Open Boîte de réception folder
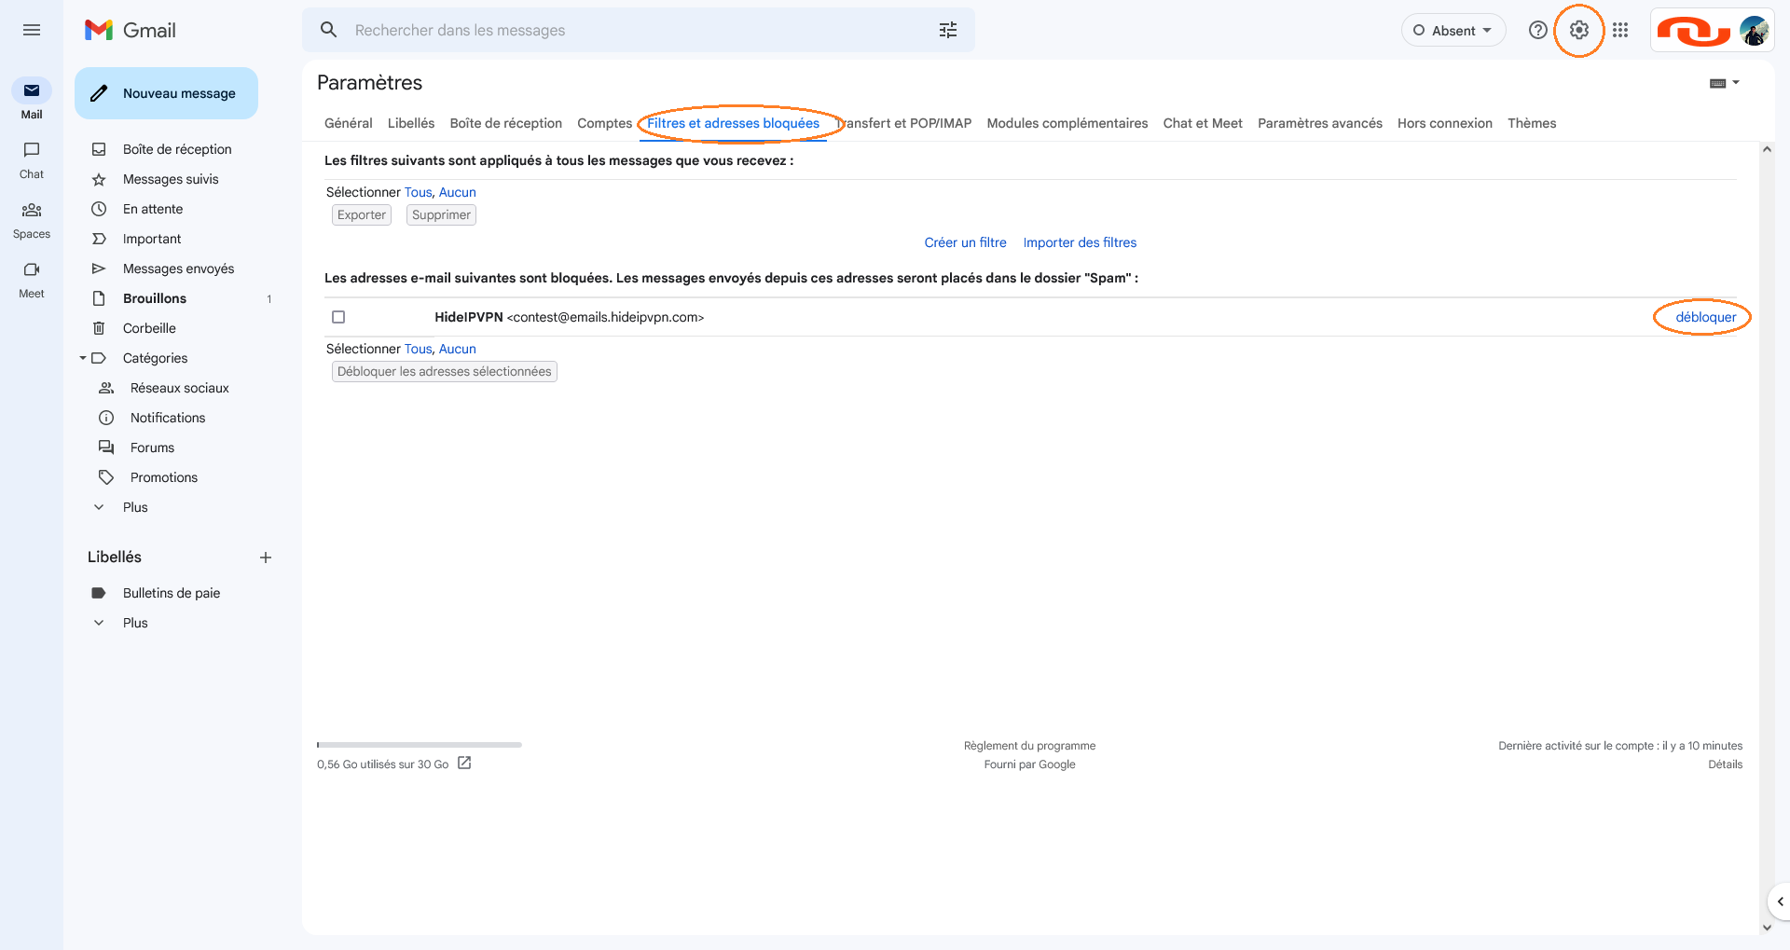Viewport: 1790px width, 950px height. click(177, 149)
